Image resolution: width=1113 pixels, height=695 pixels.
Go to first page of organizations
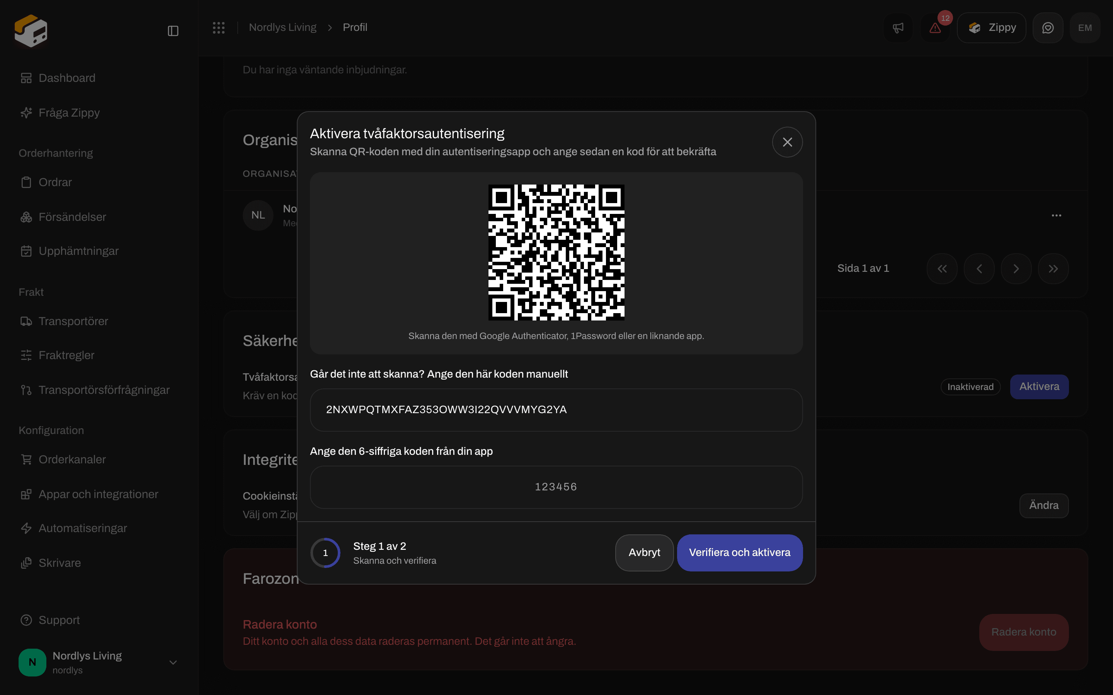pos(942,268)
